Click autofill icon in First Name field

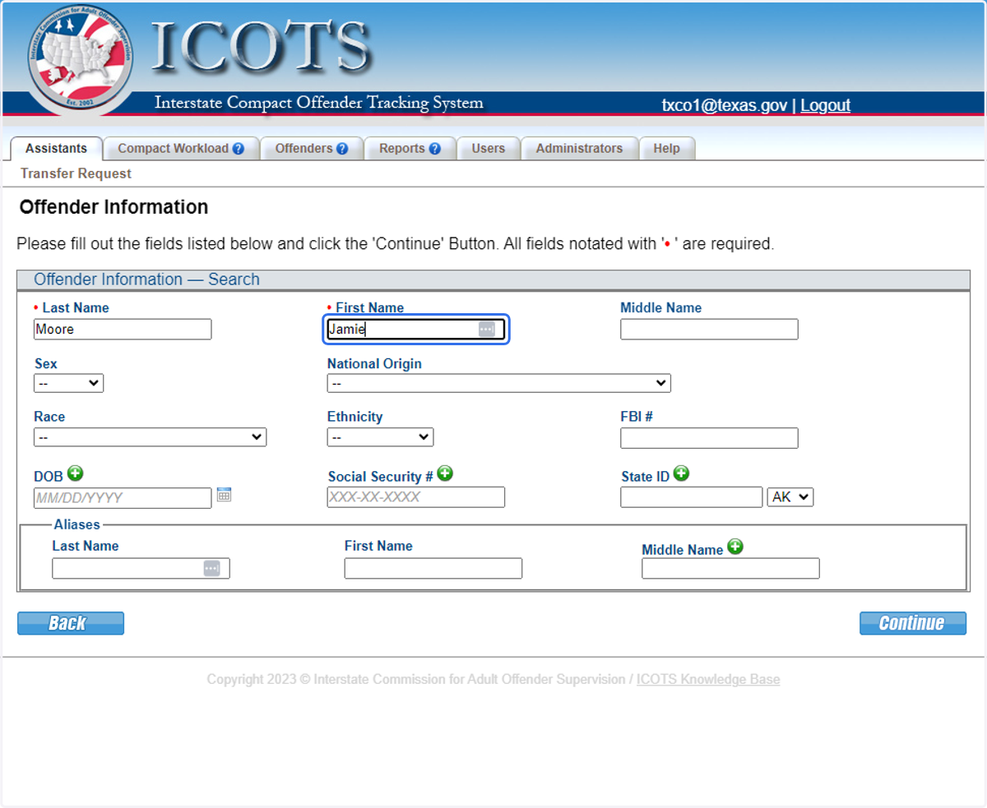tap(487, 329)
